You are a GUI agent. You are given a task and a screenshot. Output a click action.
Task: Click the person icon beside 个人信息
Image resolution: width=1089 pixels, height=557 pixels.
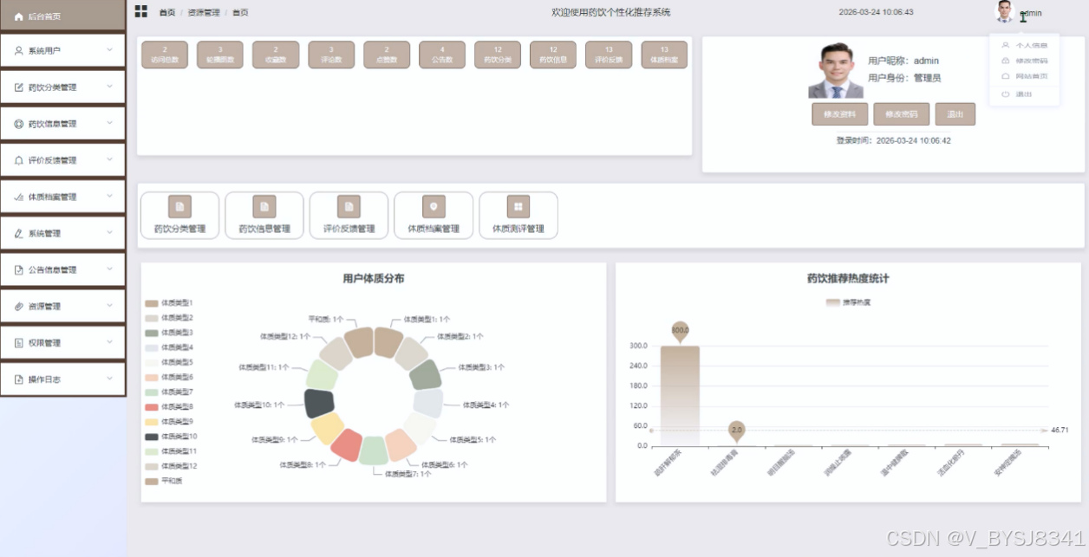[x=1005, y=45]
